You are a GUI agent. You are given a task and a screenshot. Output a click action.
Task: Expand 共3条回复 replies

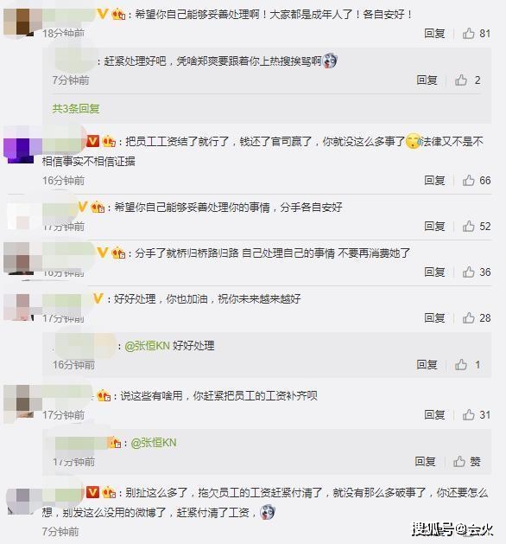tap(76, 109)
